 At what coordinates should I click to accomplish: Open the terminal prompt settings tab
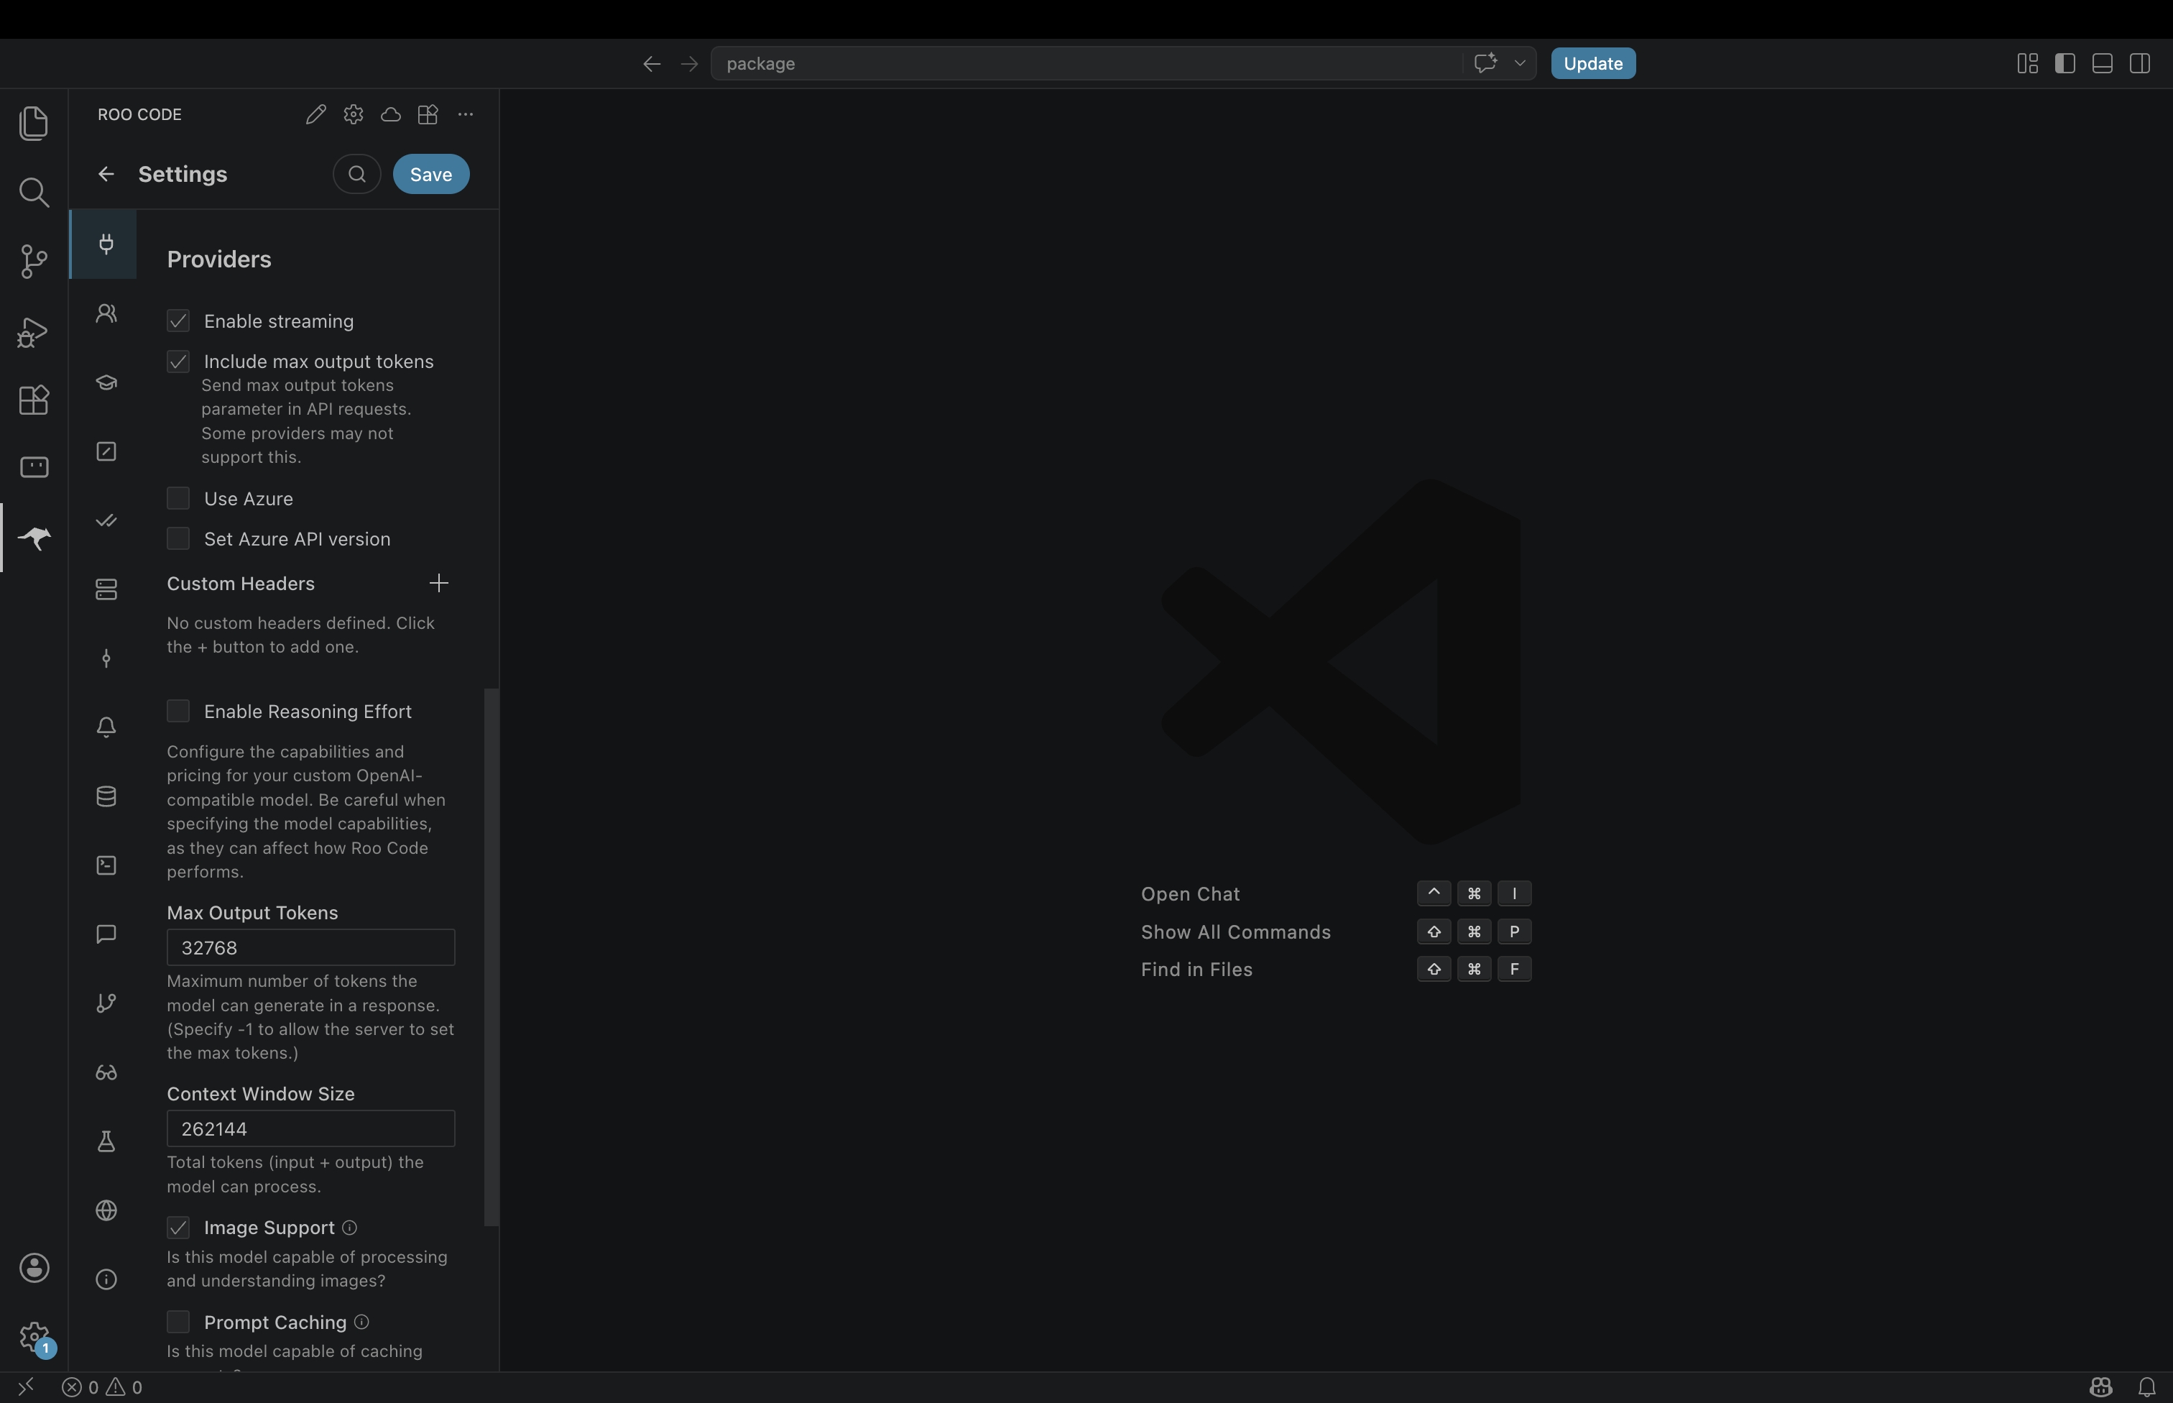106,865
